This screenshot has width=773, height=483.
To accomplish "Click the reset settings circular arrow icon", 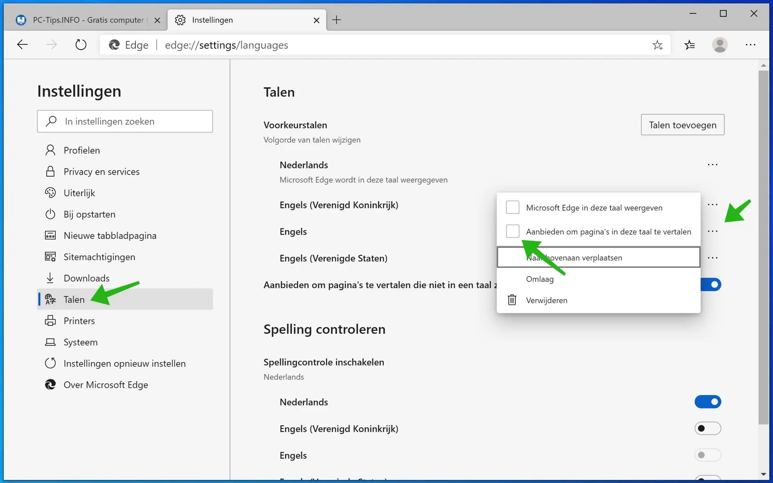I will coord(50,363).
